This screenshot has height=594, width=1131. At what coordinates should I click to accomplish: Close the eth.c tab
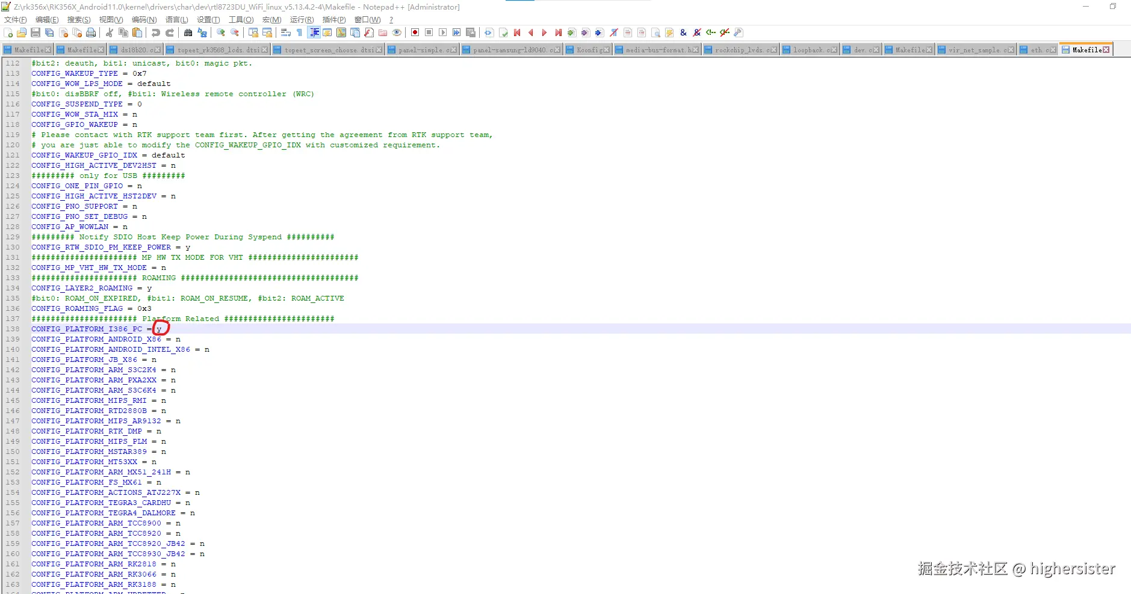click(1053, 50)
